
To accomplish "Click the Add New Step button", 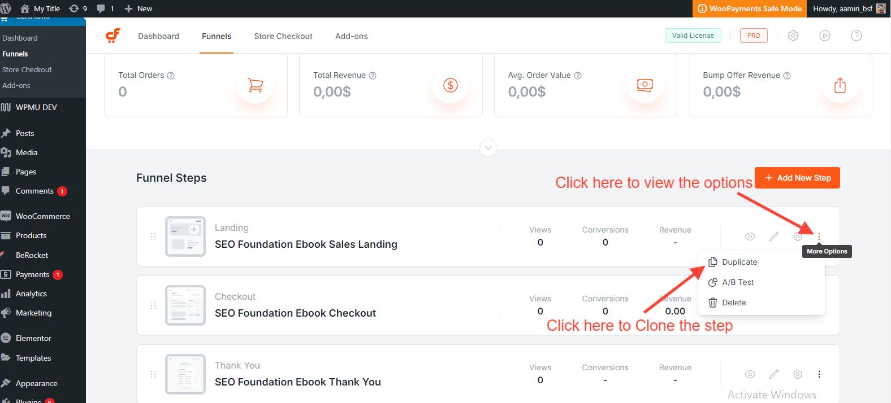I will tap(797, 178).
